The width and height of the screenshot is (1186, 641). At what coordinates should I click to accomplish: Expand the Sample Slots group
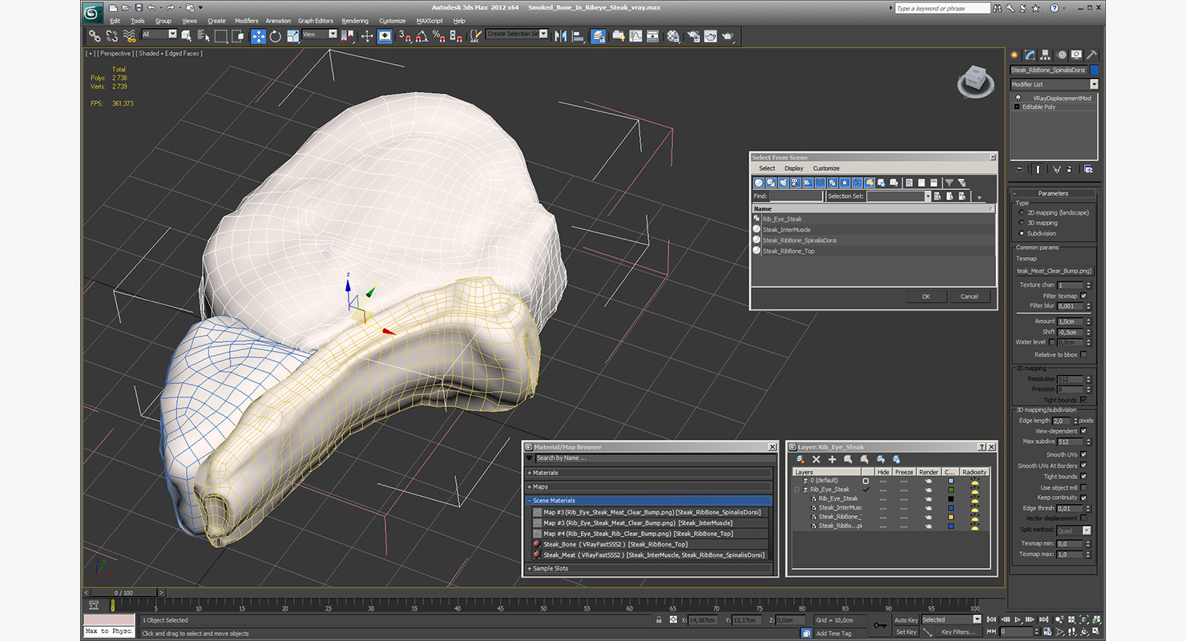[649, 568]
